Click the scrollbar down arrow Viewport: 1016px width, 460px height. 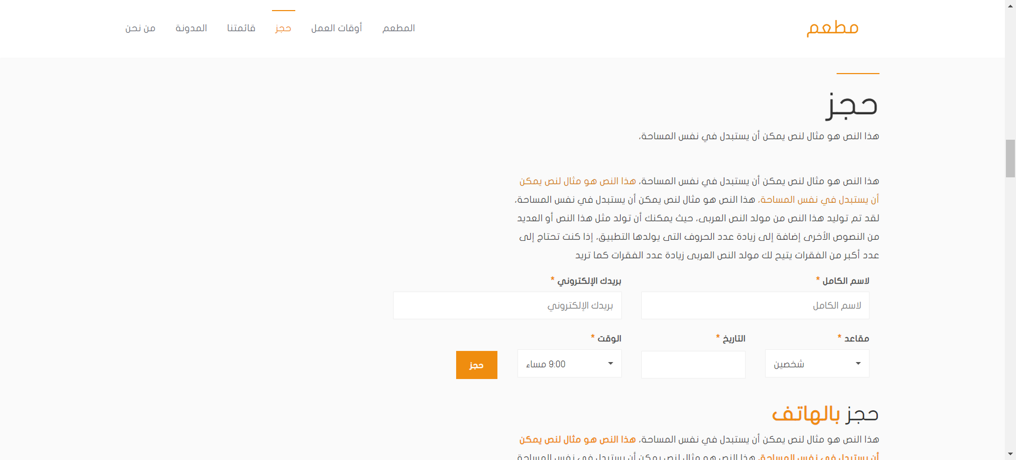pos(1010,454)
